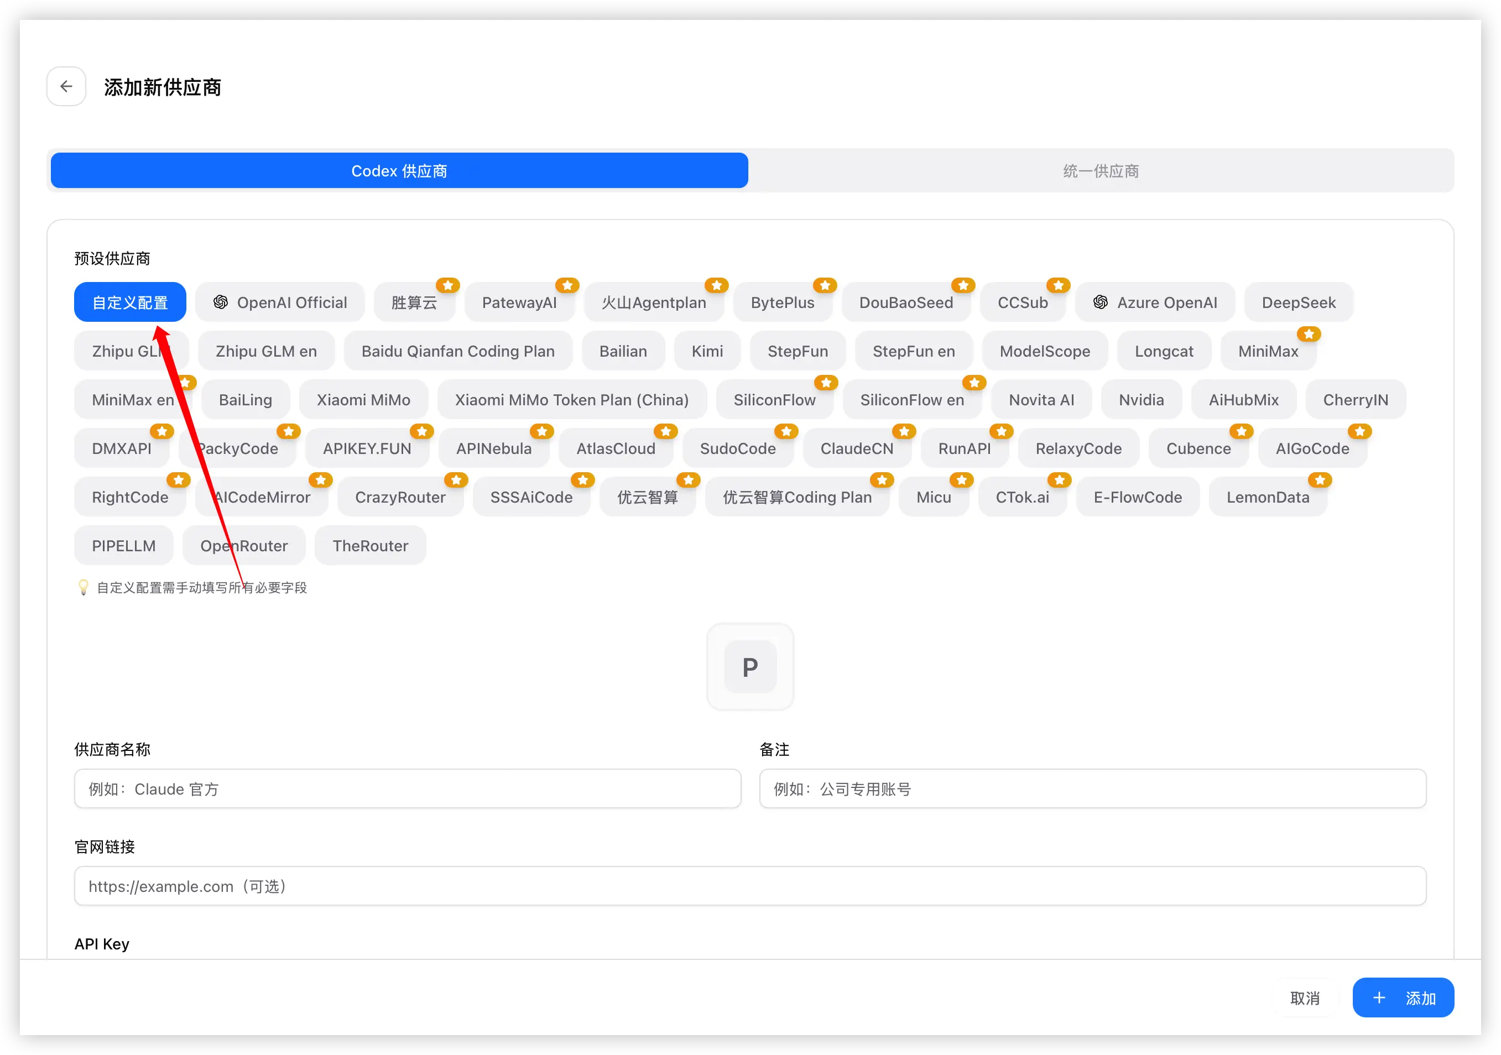The width and height of the screenshot is (1501, 1055).
Task: Select the CCSub preset
Action: (x=1023, y=302)
